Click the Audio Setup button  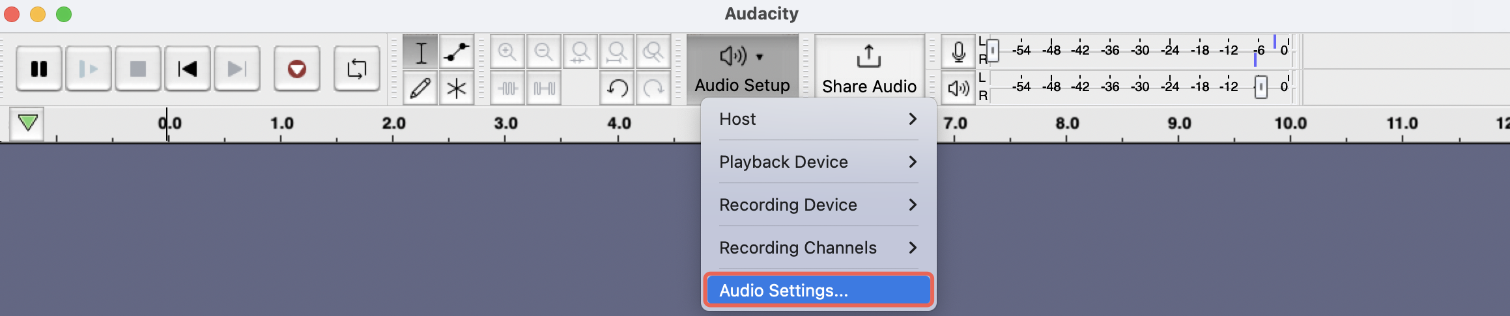743,69
